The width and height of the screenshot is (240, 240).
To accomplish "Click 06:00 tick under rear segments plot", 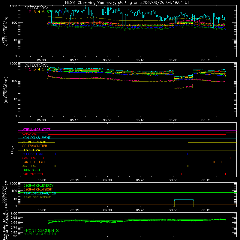I will [x=173, y=120].
